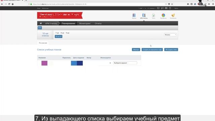Click the browser Back arrow
Image resolution: width=215 pixels, height=121 pixels.
(2, 4)
